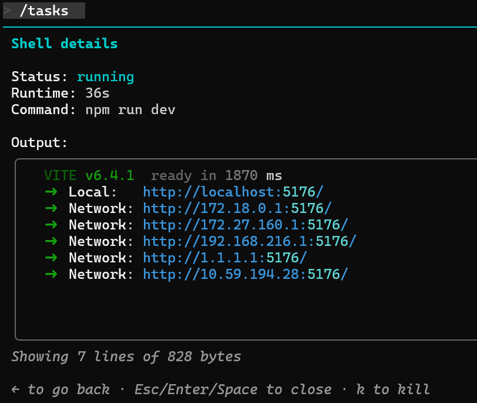This screenshot has width=477, height=403.
Task: Click the green arrow beside the 172.27.160.1 address
Action: (51, 225)
